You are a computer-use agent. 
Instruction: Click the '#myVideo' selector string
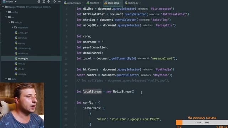(x=161, y=75)
